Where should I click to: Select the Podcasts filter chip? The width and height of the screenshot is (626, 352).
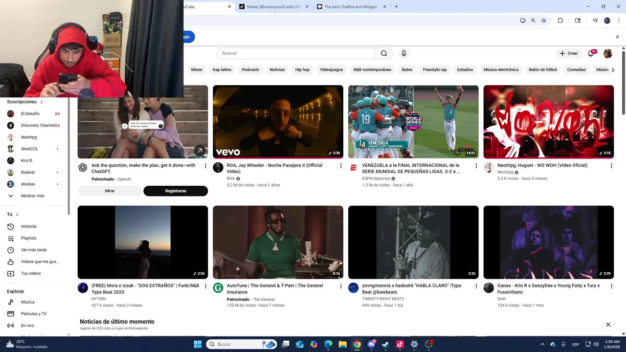point(250,70)
